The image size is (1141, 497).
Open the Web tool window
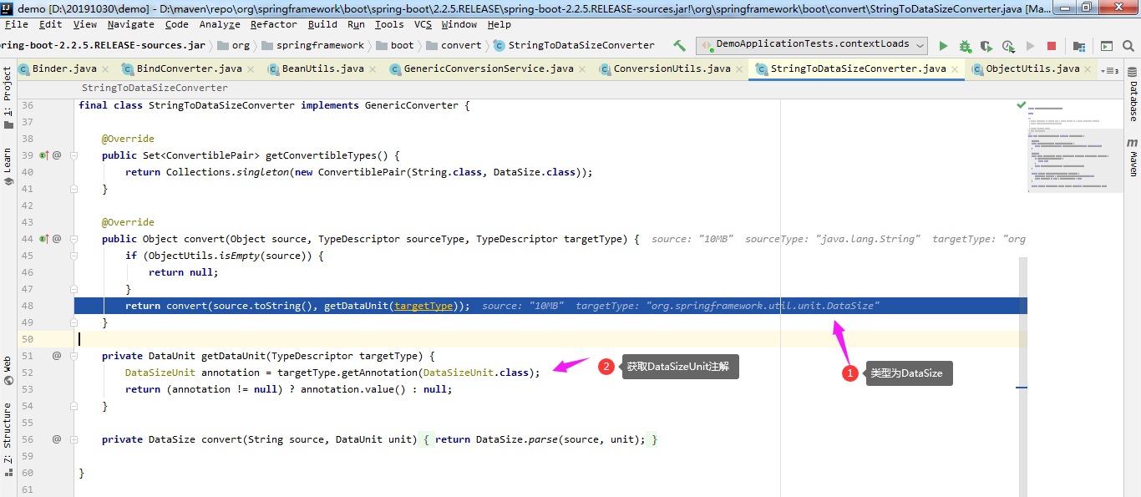coord(8,371)
